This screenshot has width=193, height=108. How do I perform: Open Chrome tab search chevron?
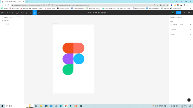click(x=177, y=2)
